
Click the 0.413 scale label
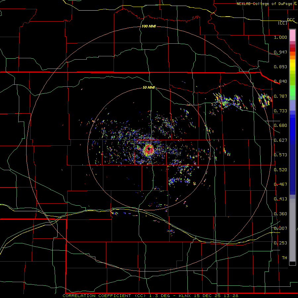pos(280,199)
